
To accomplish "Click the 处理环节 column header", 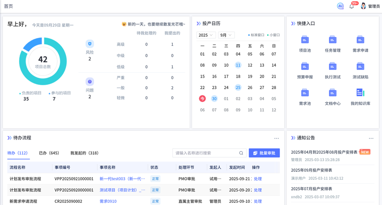I will 186,167.
